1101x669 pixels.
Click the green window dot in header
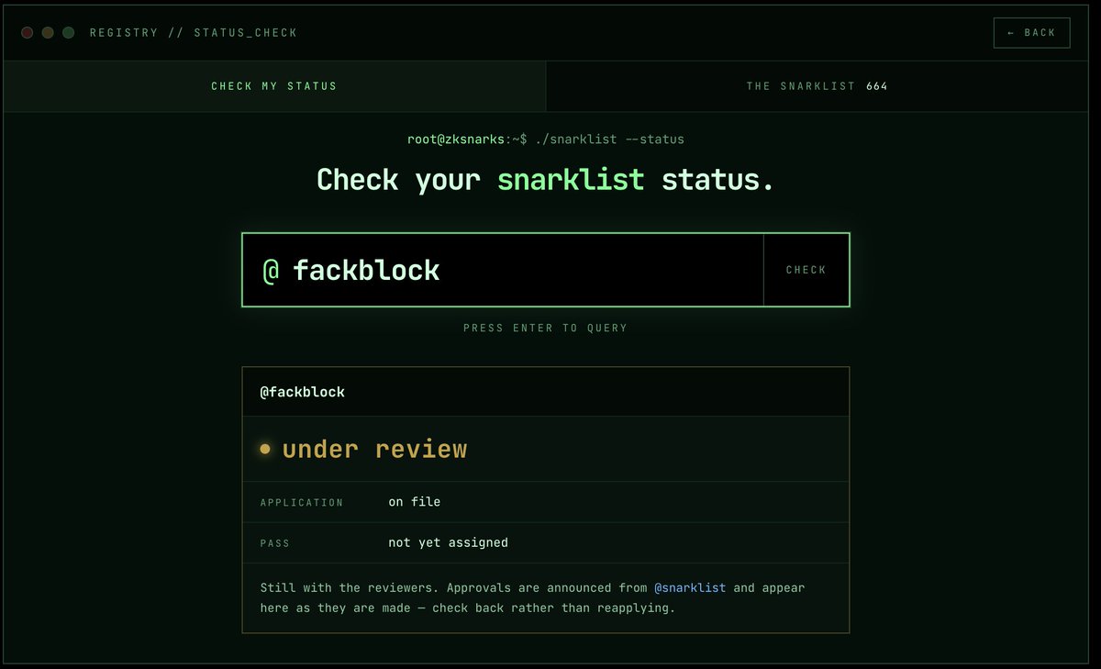click(x=68, y=33)
